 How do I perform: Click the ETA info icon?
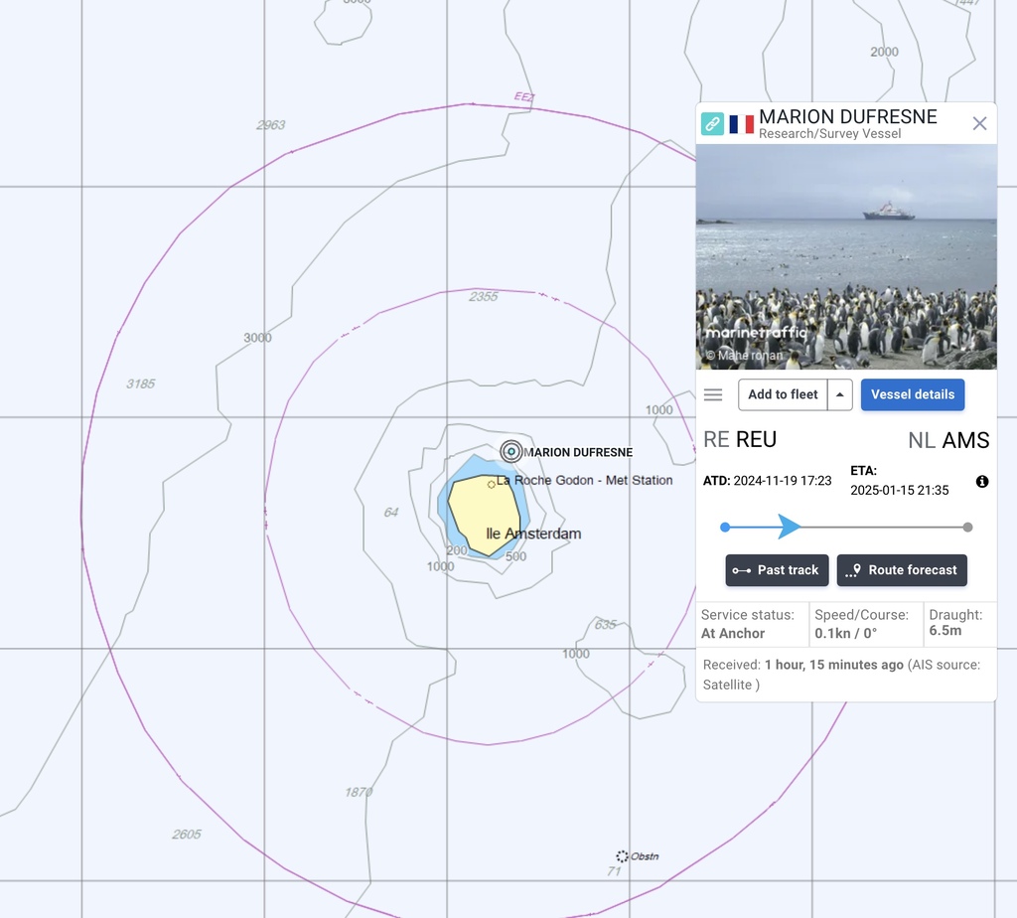982,482
